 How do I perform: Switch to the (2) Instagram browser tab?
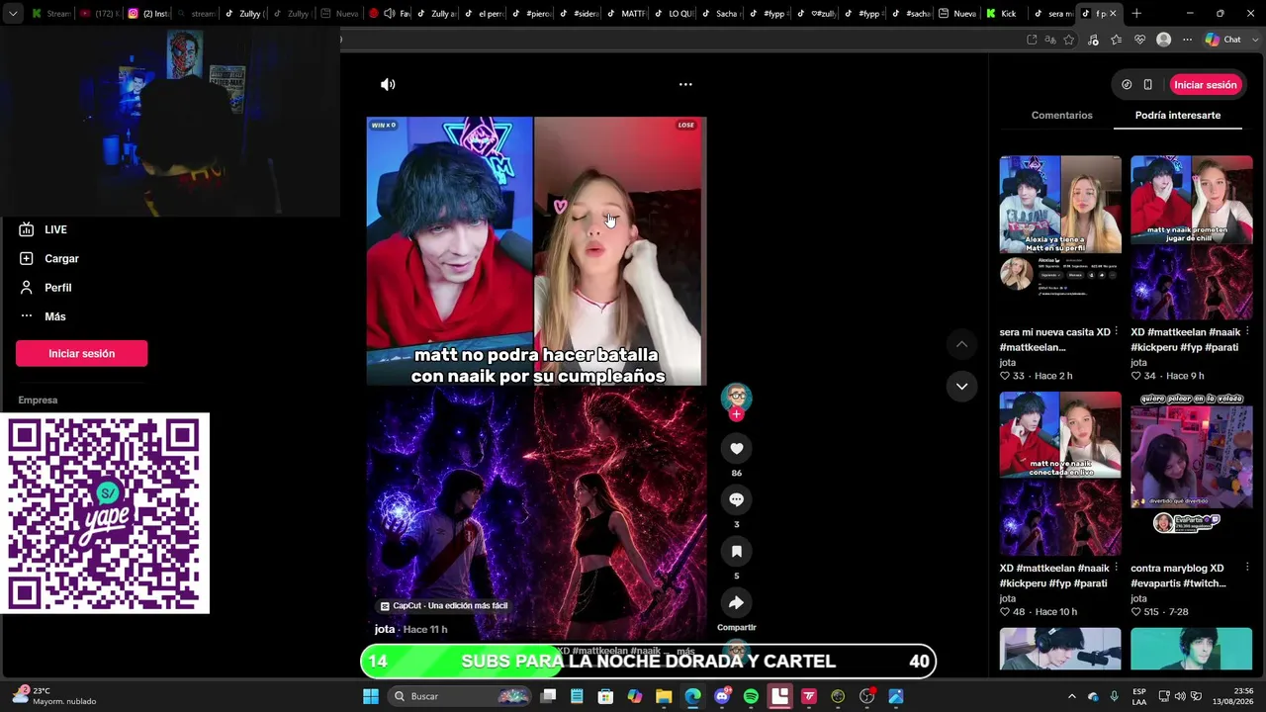pyautogui.click(x=146, y=14)
